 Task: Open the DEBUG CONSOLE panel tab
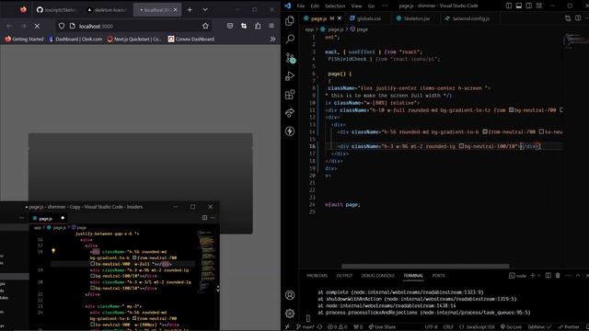pos(377,276)
